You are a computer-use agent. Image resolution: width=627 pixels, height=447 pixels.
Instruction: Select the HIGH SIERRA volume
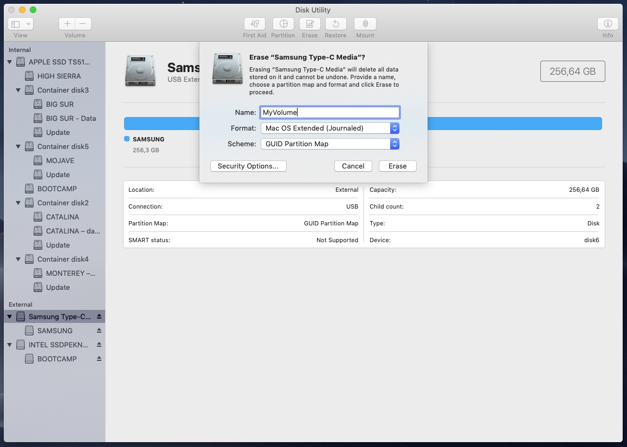(x=55, y=76)
